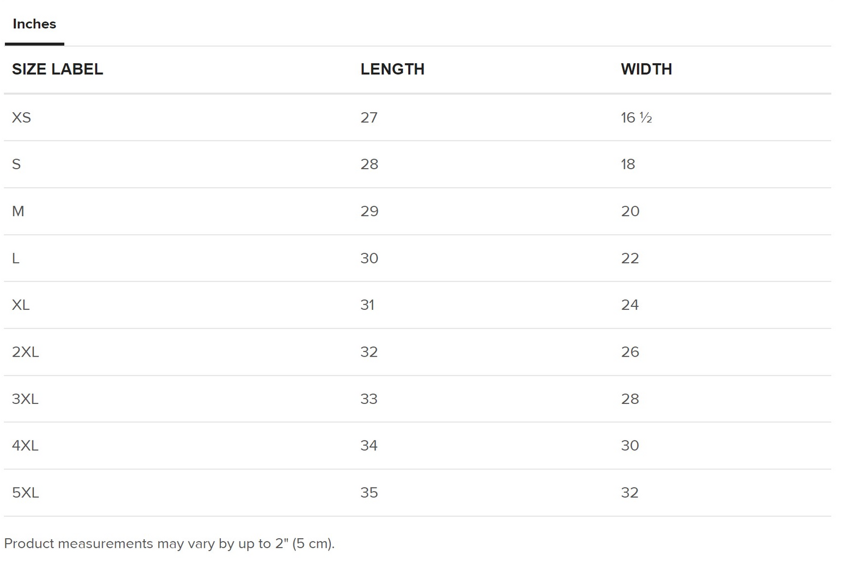Select the 4XL size row label
This screenshot has width=847, height=576.
click(x=25, y=446)
